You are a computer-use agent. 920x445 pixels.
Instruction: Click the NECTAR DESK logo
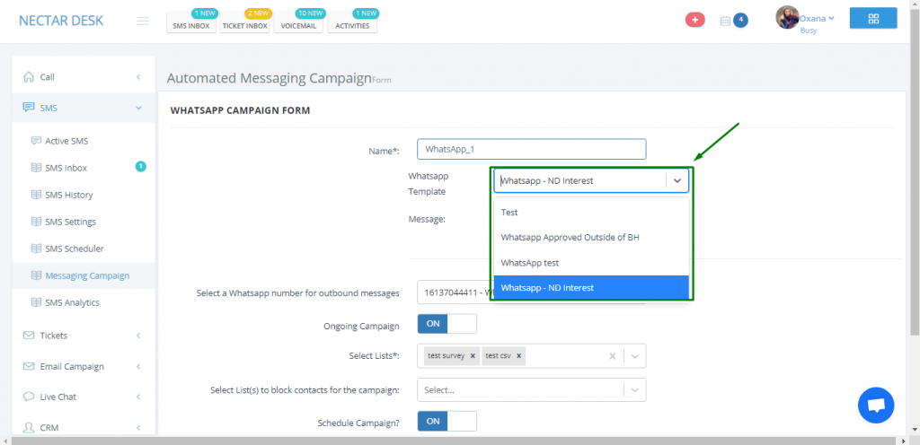61,21
